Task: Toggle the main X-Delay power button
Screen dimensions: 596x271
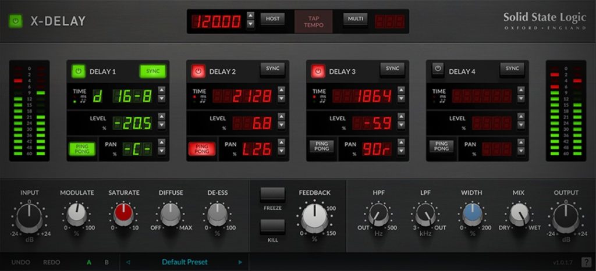Action: point(16,22)
